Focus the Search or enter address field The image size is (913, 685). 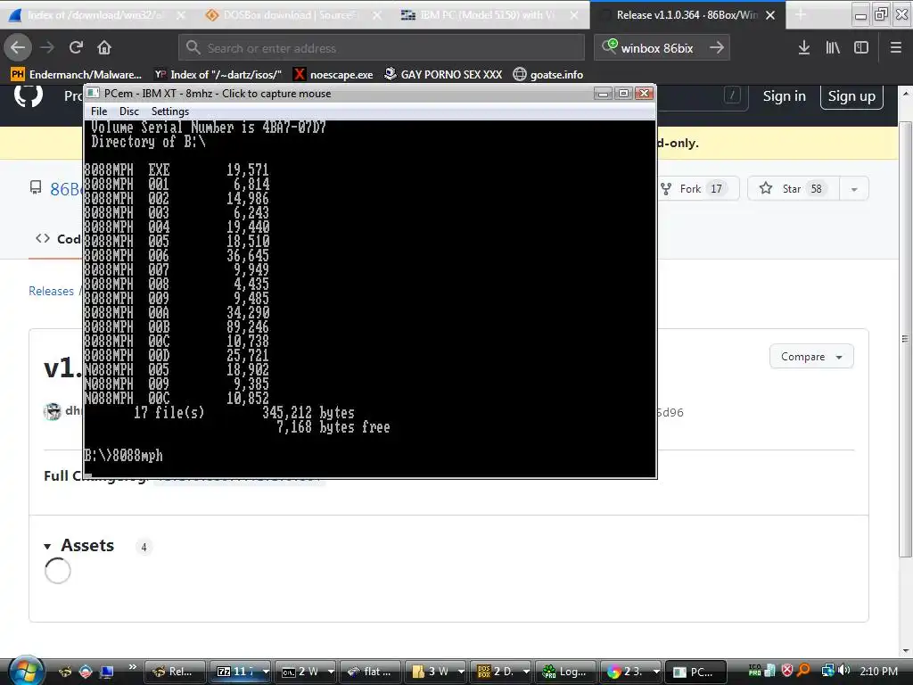click(382, 48)
